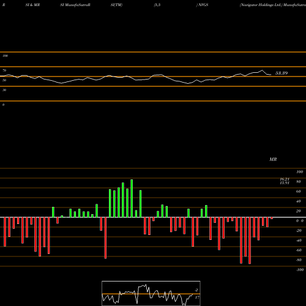Click the MR scale label -100
This screenshot has width=306, height=306.
pyautogui.click(x=300, y=270)
